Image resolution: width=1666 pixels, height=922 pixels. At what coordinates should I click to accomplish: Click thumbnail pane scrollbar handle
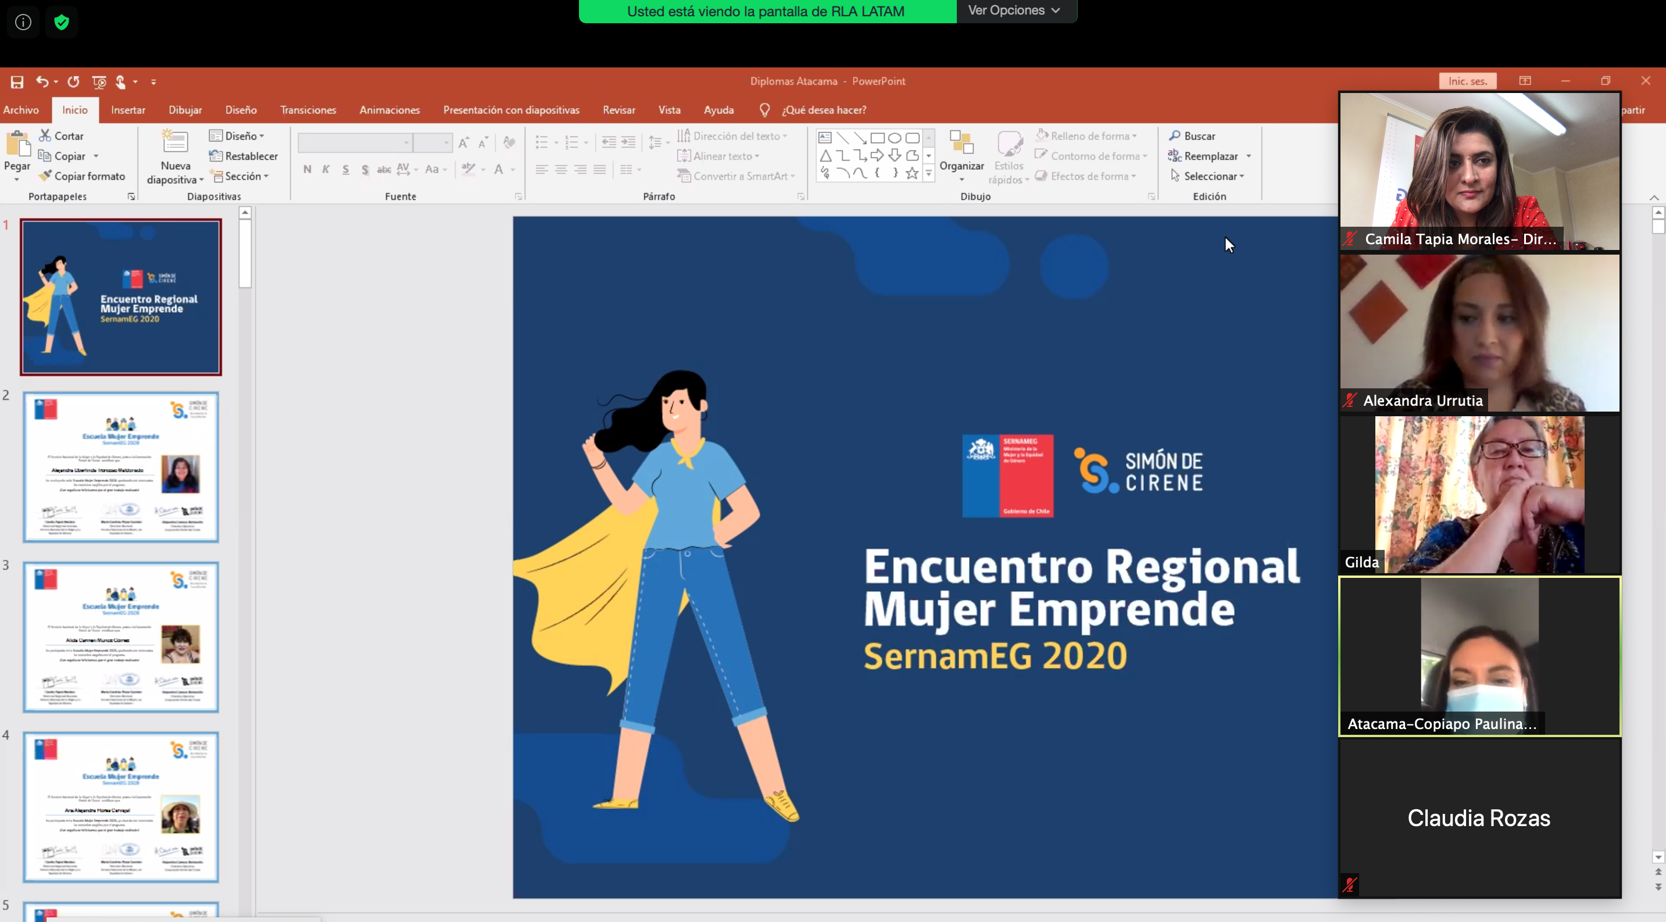(x=245, y=253)
